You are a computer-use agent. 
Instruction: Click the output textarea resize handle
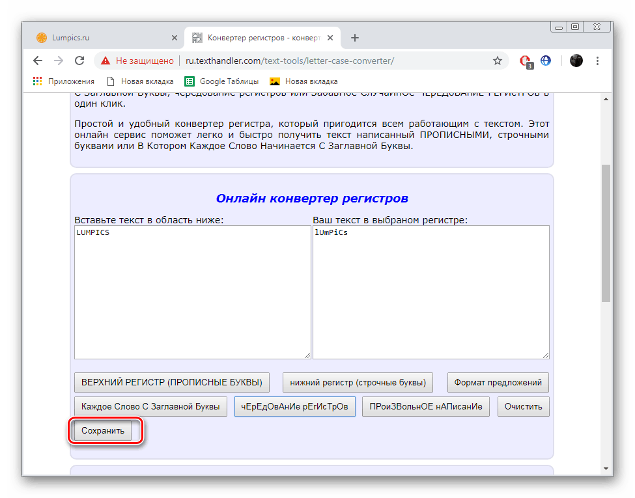point(546,355)
